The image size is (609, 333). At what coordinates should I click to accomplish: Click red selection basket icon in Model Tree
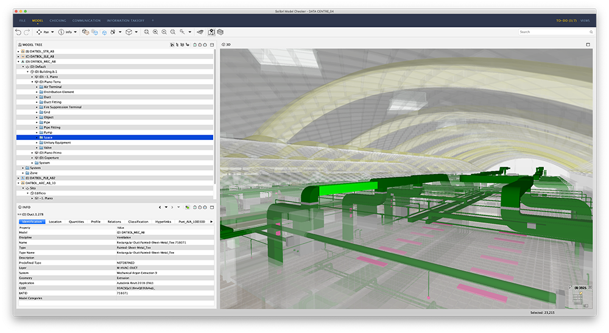pyautogui.click(x=200, y=45)
